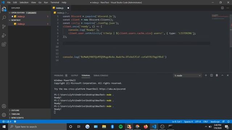Open the Manage gear icon

pos(4,115)
